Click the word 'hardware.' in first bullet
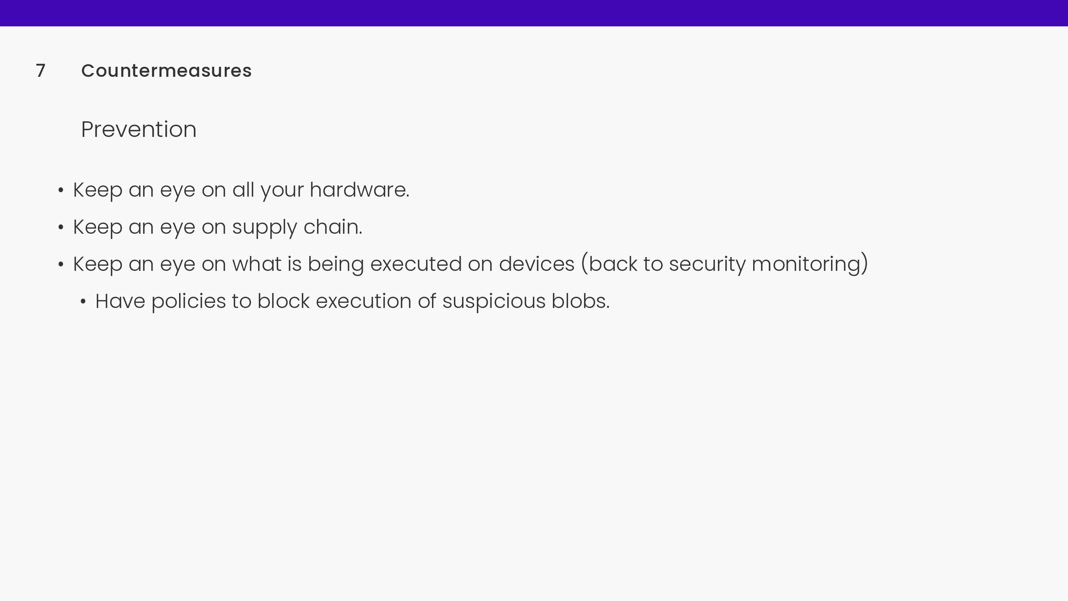This screenshot has height=601, width=1068. click(359, 190)
